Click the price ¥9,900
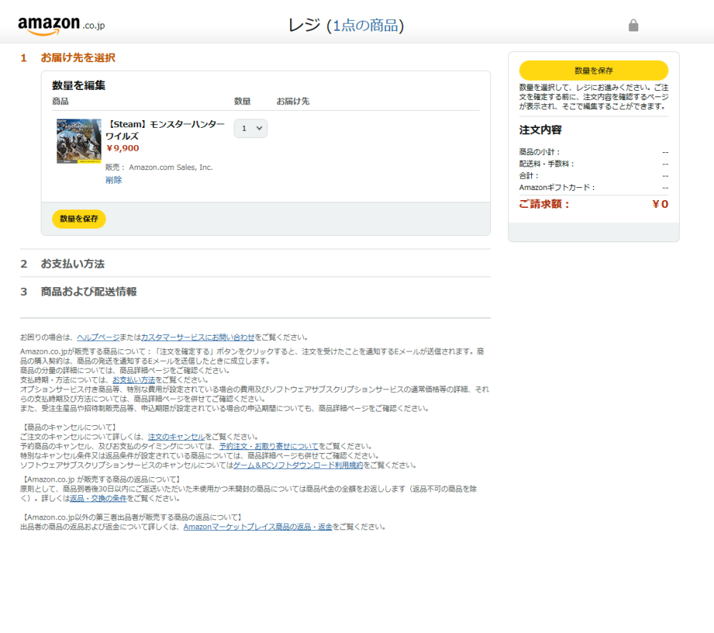The image size is (714, 633). pyautogui.click(x=122, y=148)
